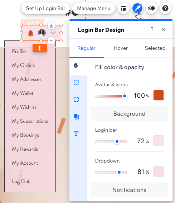
Task: Open the Text sidebar icon
Action: click(76, 134)
